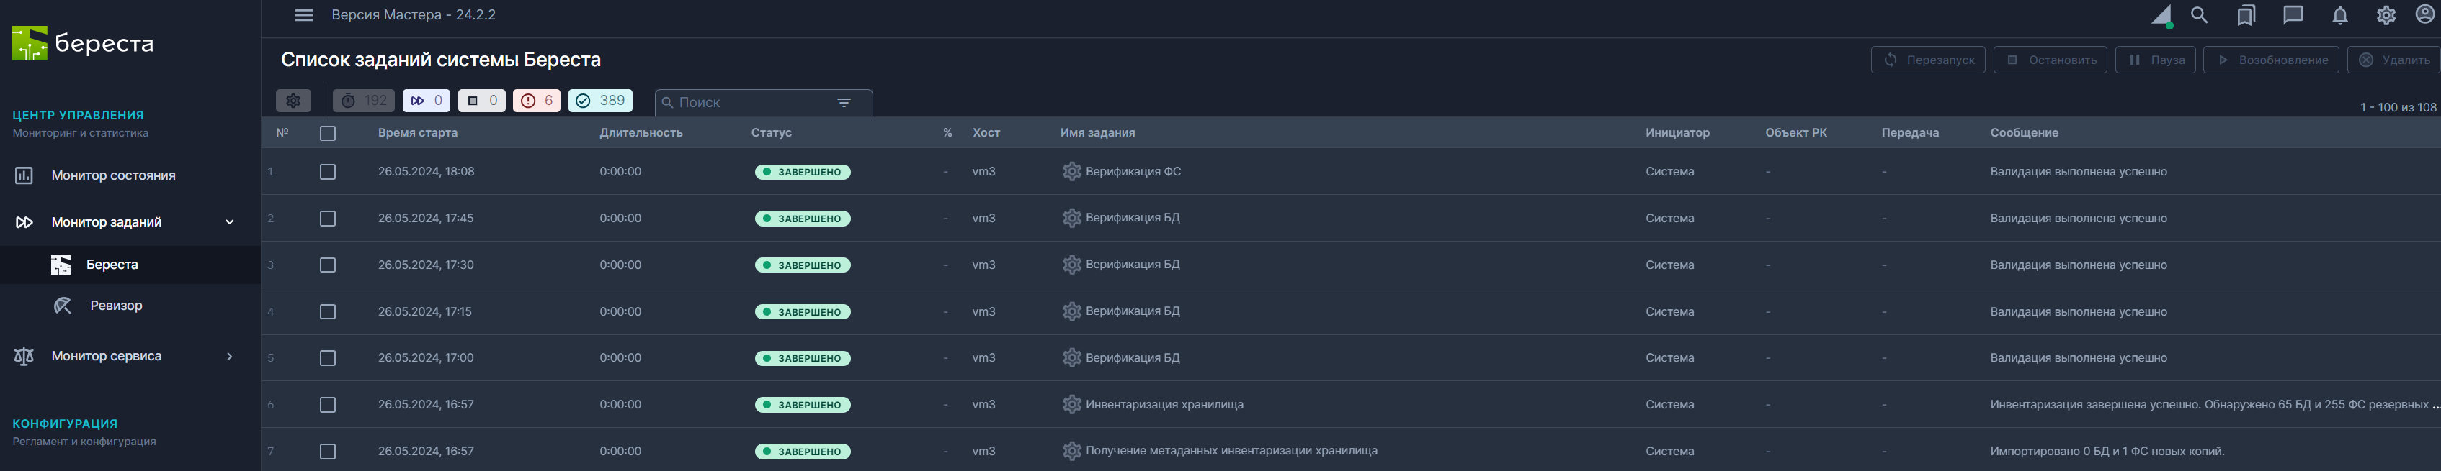
Task: Click the filter icon in search field
Action: tap(844, 102)
